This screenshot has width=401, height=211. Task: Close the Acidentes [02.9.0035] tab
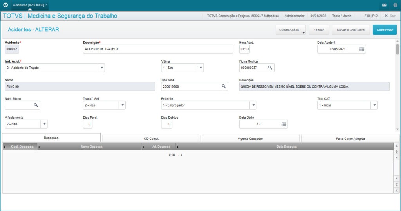(46, 5)
